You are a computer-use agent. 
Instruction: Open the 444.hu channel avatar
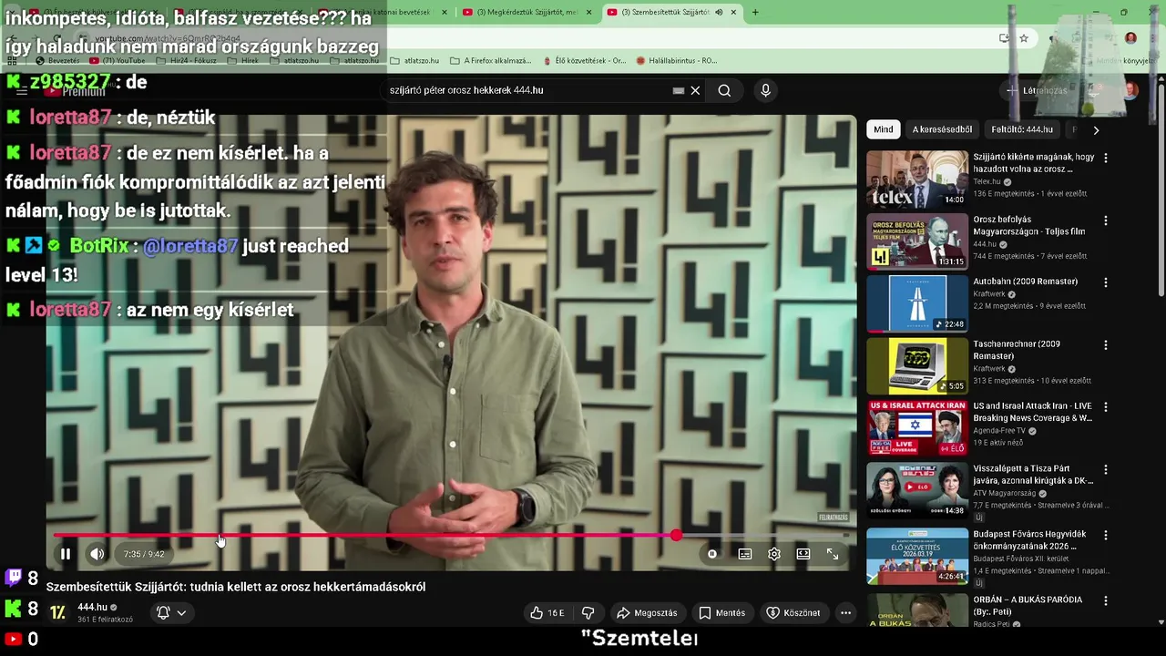click(x=57, y=612)
